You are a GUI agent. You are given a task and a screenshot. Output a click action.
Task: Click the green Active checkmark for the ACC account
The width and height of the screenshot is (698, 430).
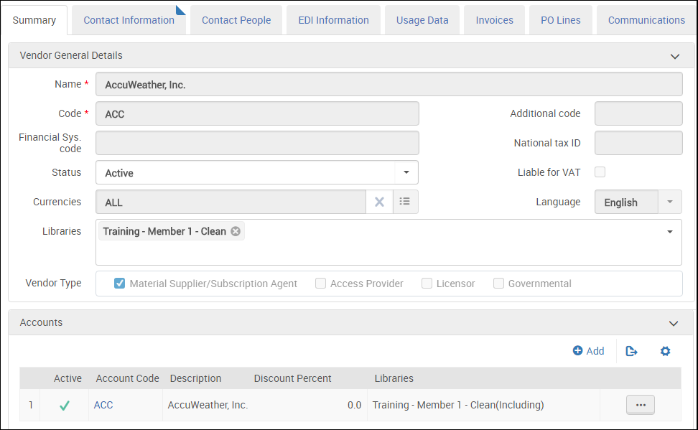point(65,406)
